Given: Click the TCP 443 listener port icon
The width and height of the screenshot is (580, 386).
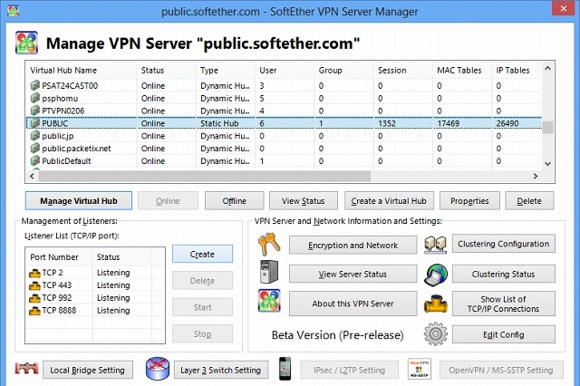Looking at the screenshot, I should click(x=34, y=285).
